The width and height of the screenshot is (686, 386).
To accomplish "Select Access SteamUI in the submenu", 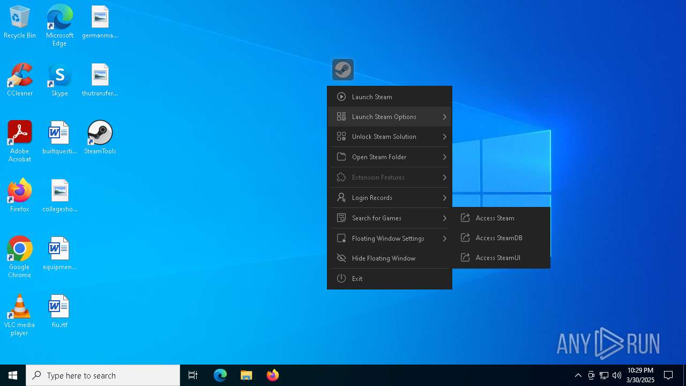I will [x=501, y=257].
